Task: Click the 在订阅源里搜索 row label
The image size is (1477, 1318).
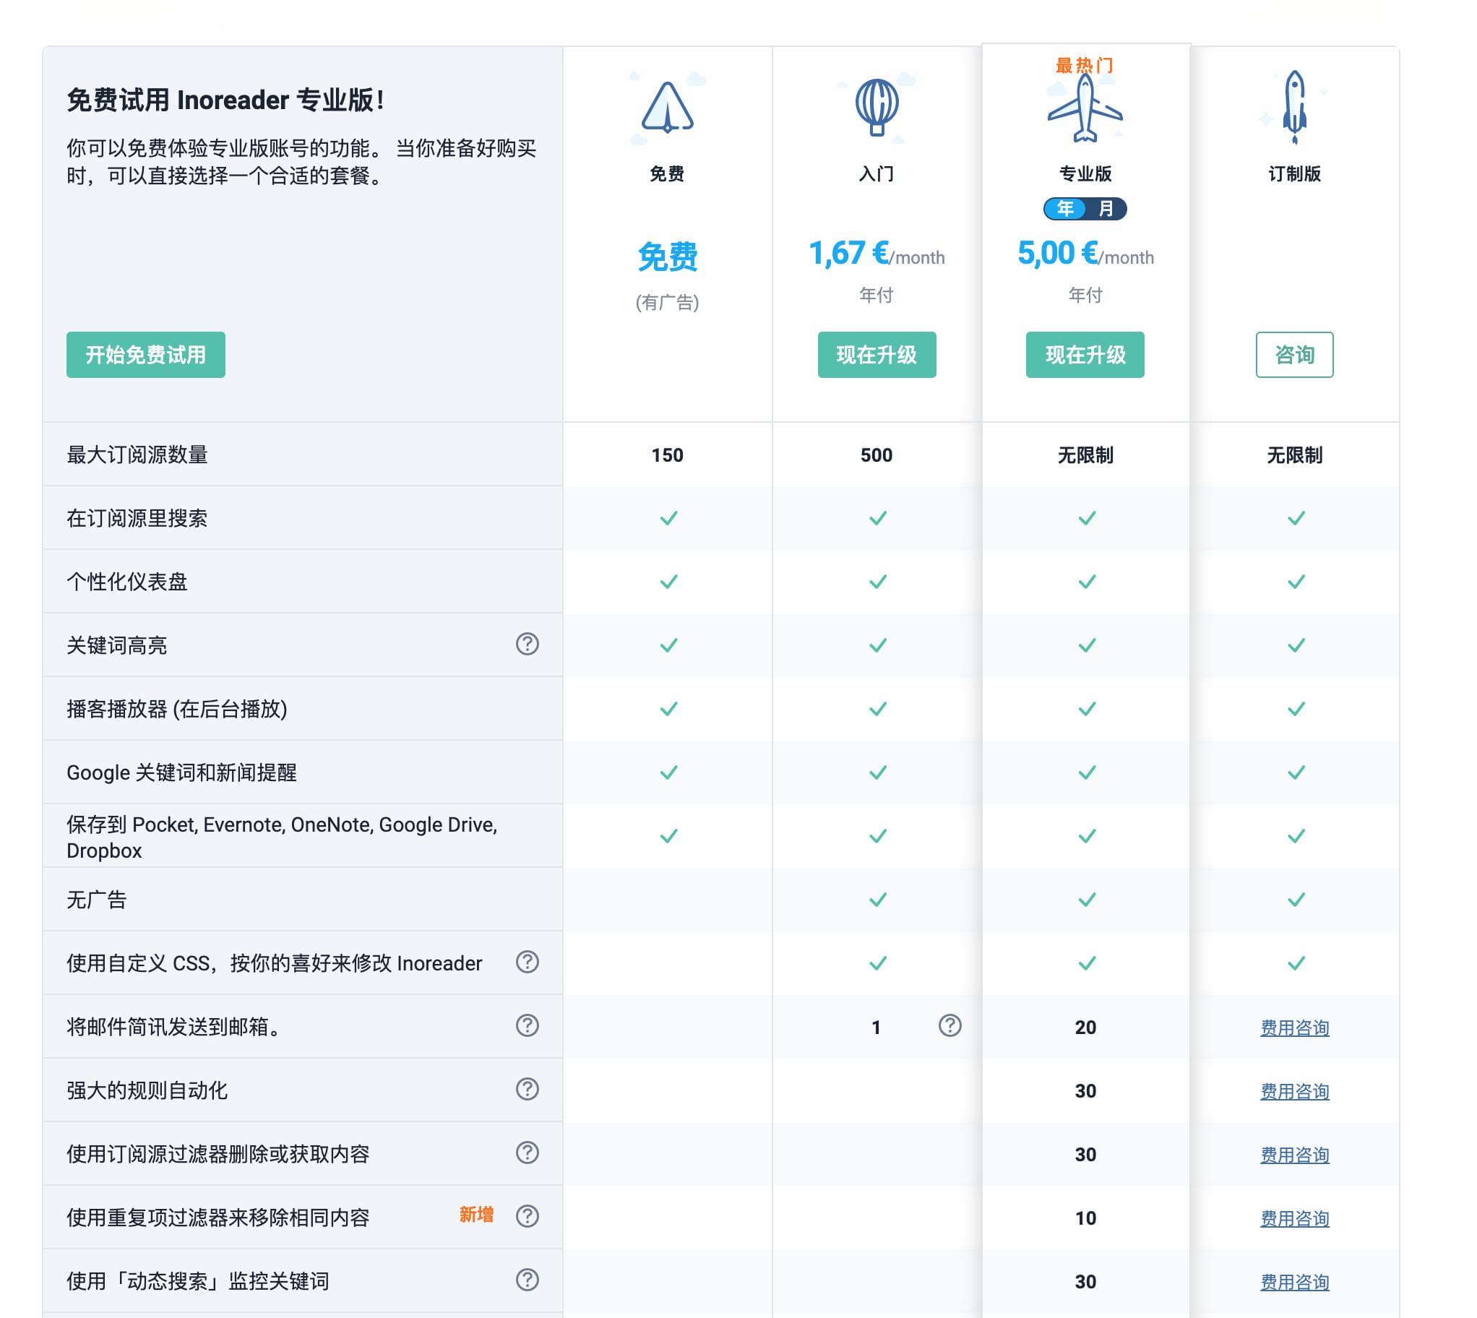Action: coord(137,519)
